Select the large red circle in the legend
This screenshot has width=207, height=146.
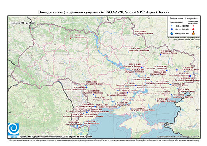tap(193, 29)
